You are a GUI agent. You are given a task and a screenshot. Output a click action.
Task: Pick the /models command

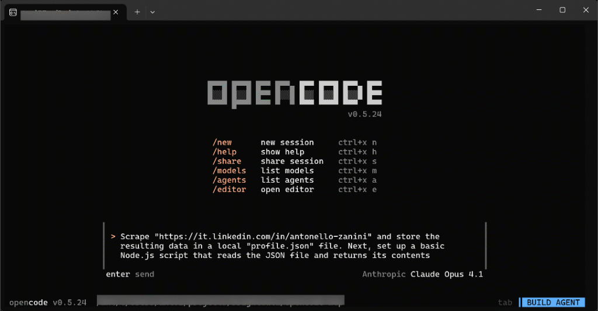coord(229,170)
